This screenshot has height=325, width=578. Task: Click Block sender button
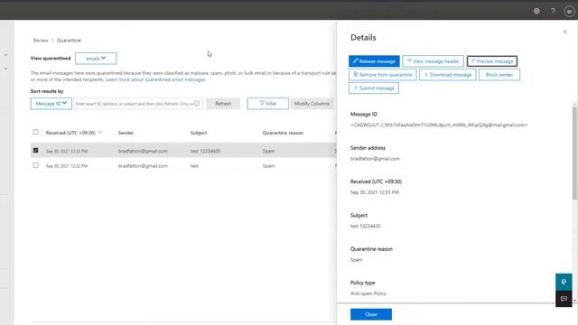click(499, 75)
